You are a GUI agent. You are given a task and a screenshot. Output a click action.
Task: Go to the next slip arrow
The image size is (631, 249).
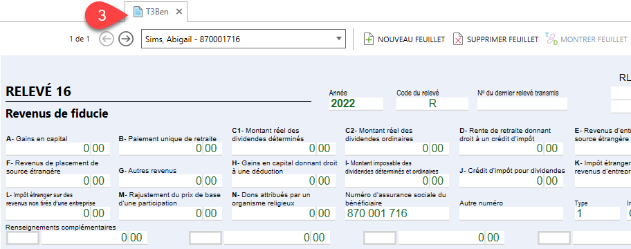pos(126,39)
